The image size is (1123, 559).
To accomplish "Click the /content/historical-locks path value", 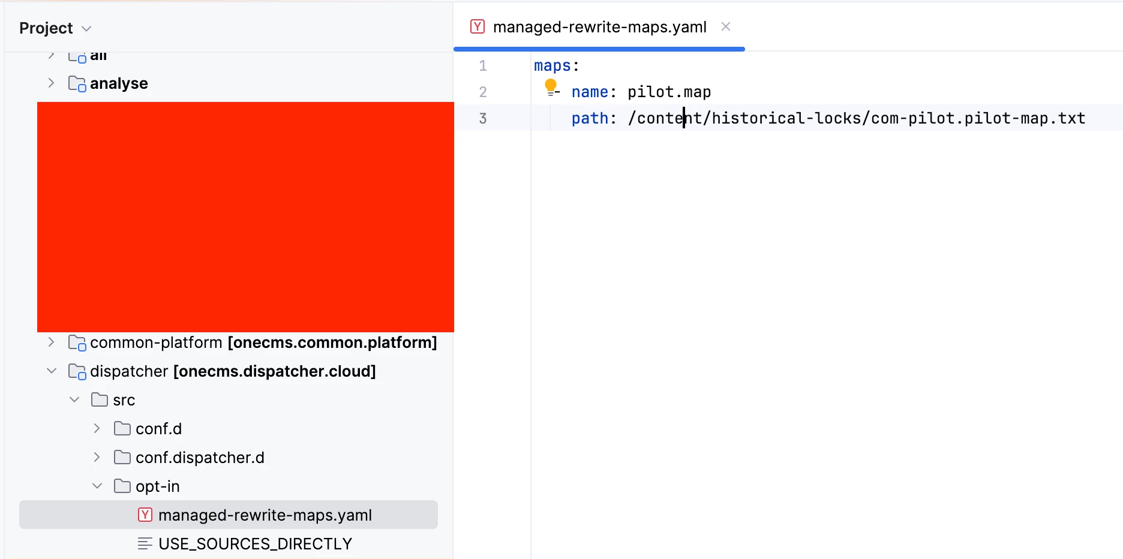I will pyautogui.click(x=857, y=118).
